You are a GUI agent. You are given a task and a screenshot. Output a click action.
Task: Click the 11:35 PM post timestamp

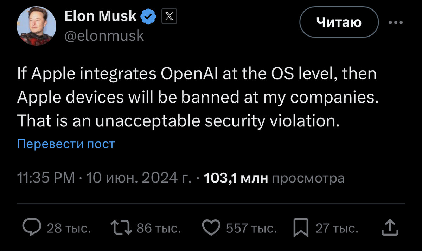point(46,178)
